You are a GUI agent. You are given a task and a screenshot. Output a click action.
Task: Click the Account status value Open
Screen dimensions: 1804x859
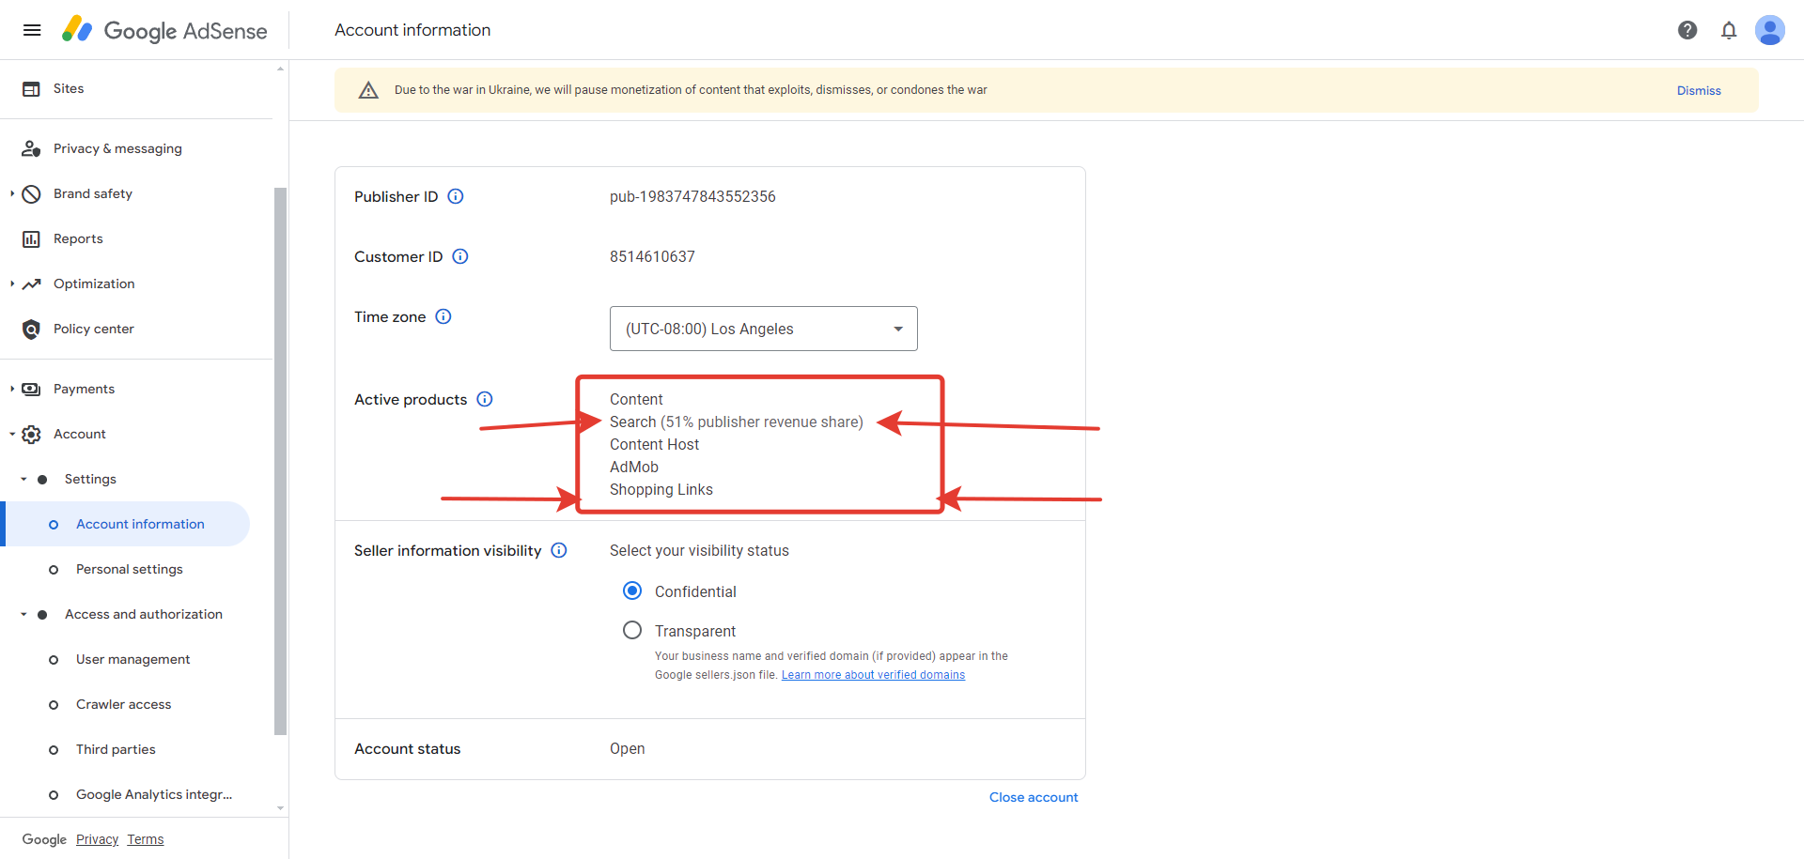627,748
